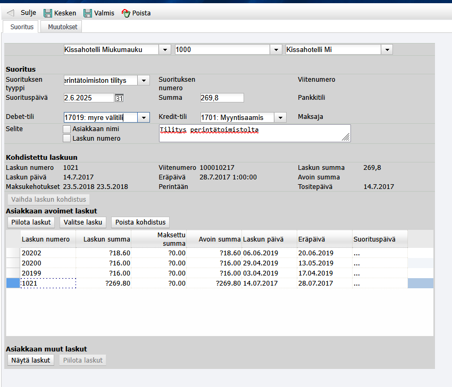Click the Valmis save disk icon
Screen dimensions: 452x387
click(x=88, y=13)
